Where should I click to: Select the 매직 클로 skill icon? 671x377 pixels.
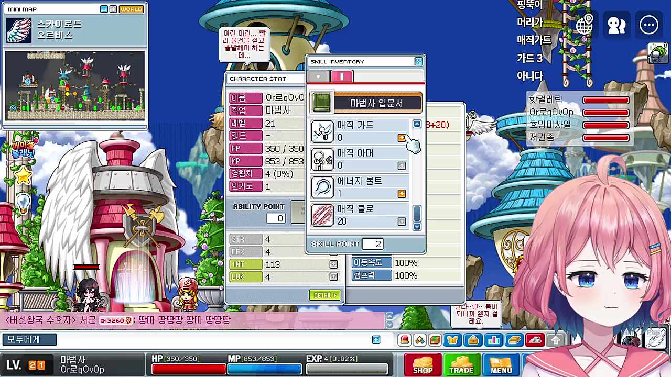point(322,215)
